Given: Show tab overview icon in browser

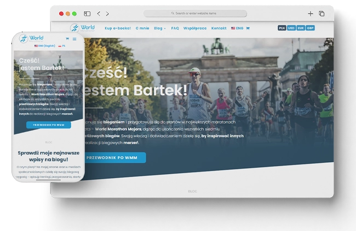Looking at the screenshot, I should [321, 14].
